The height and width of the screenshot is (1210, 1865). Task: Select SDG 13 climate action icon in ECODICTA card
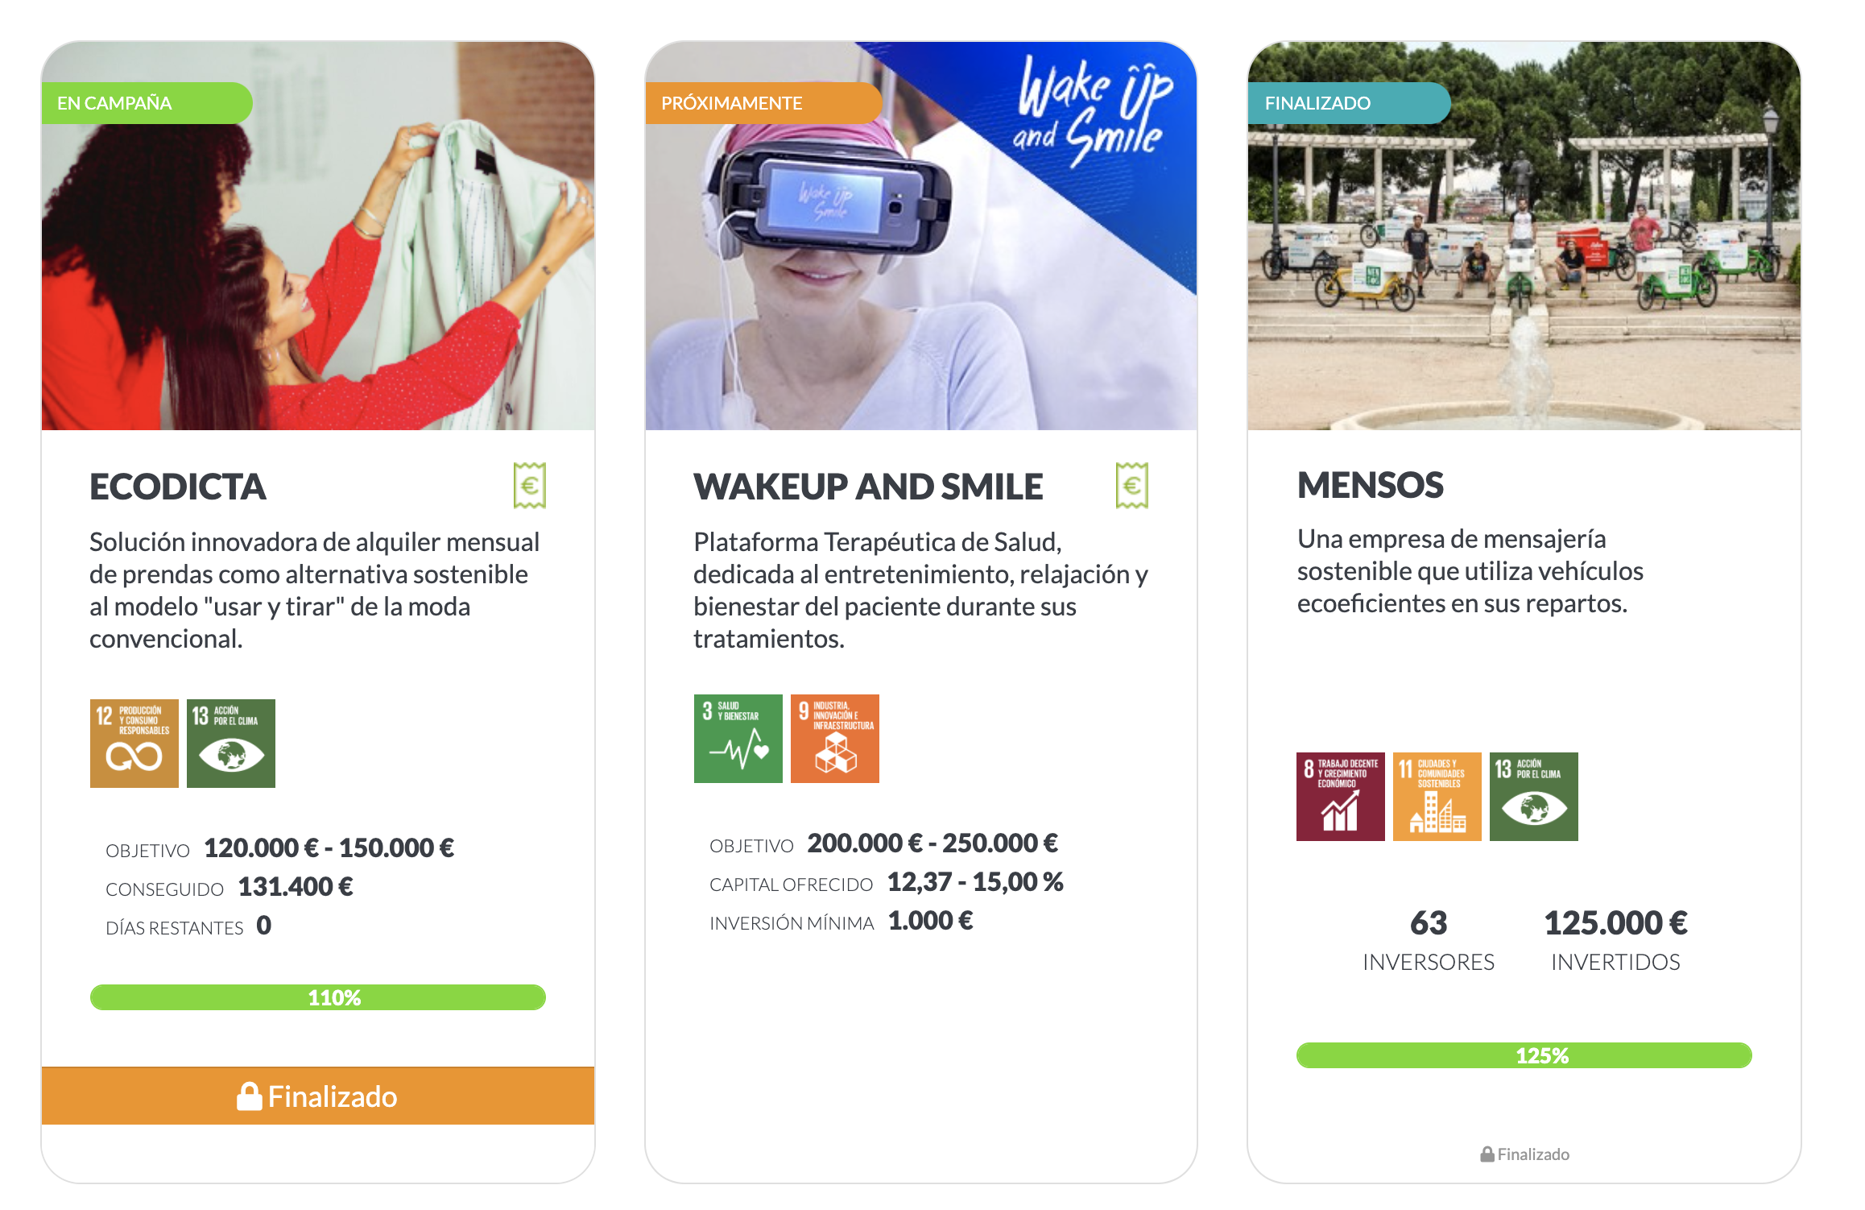pos(231,743)
